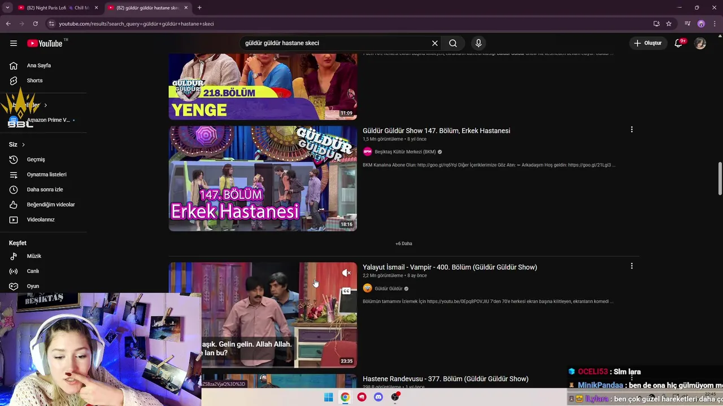The width and height of the screenshot is (723, 406).
Task: Open Chrome from the taskbar
Action: point(345,397)
